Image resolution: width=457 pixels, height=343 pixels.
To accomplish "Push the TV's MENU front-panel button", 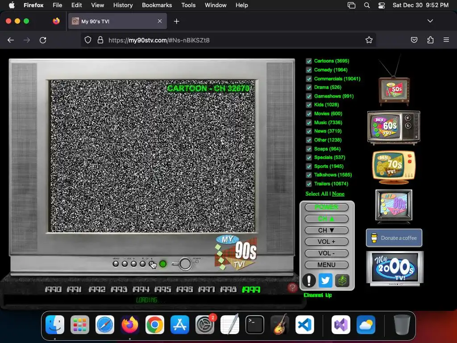I will tap(116, 264).
